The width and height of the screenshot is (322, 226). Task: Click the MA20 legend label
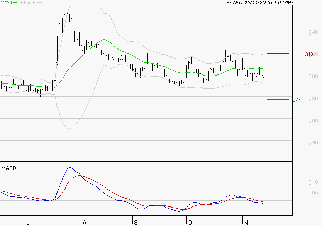[6, 3]
